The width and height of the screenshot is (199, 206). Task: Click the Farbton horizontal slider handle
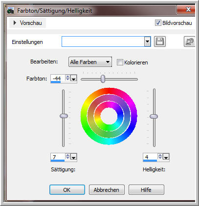tap(103, 79)
